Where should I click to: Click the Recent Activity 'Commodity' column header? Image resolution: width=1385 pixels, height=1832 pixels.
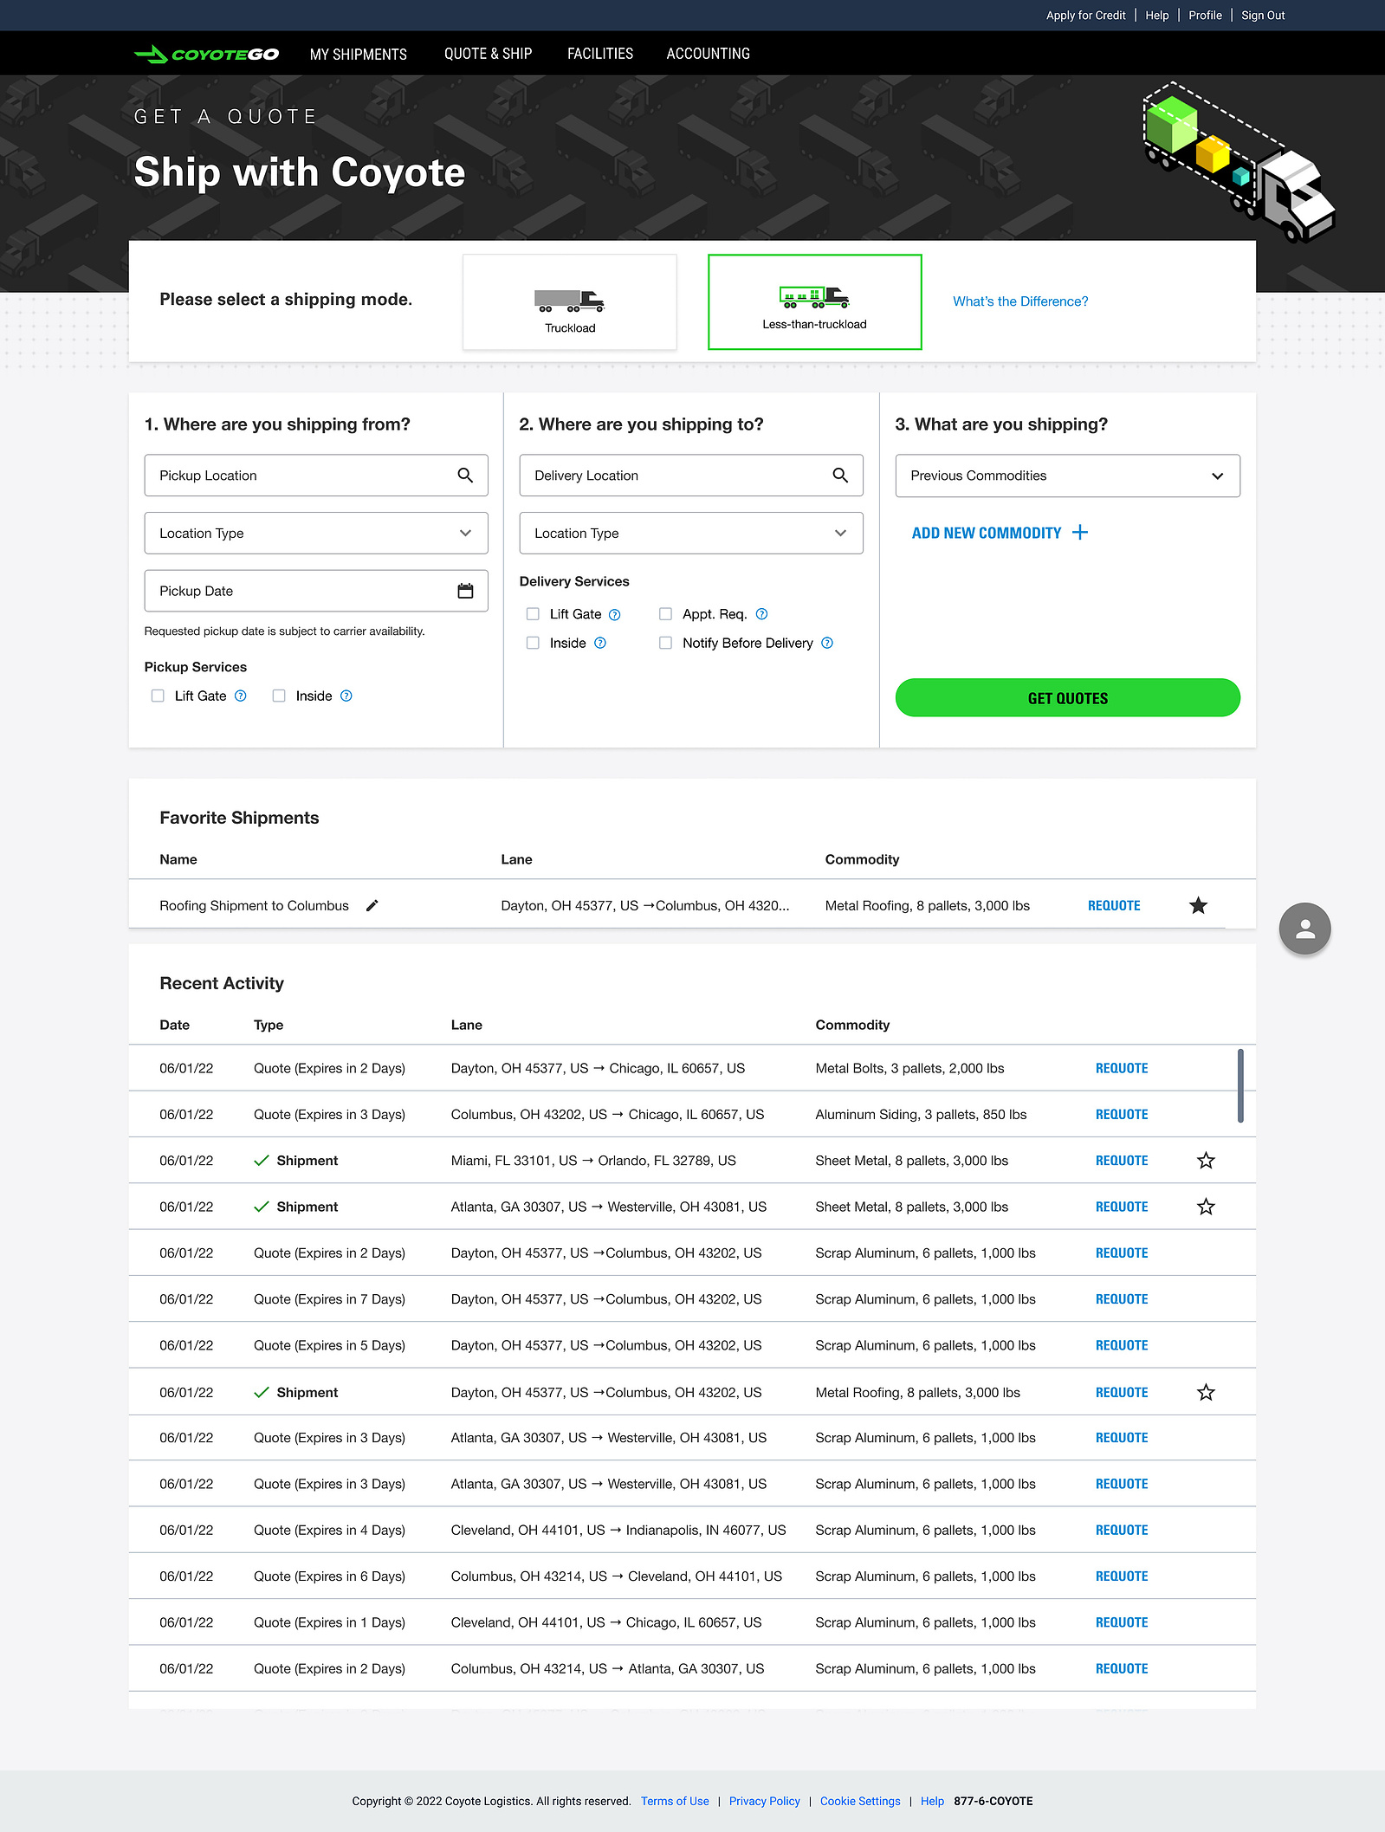point(852,1025)
